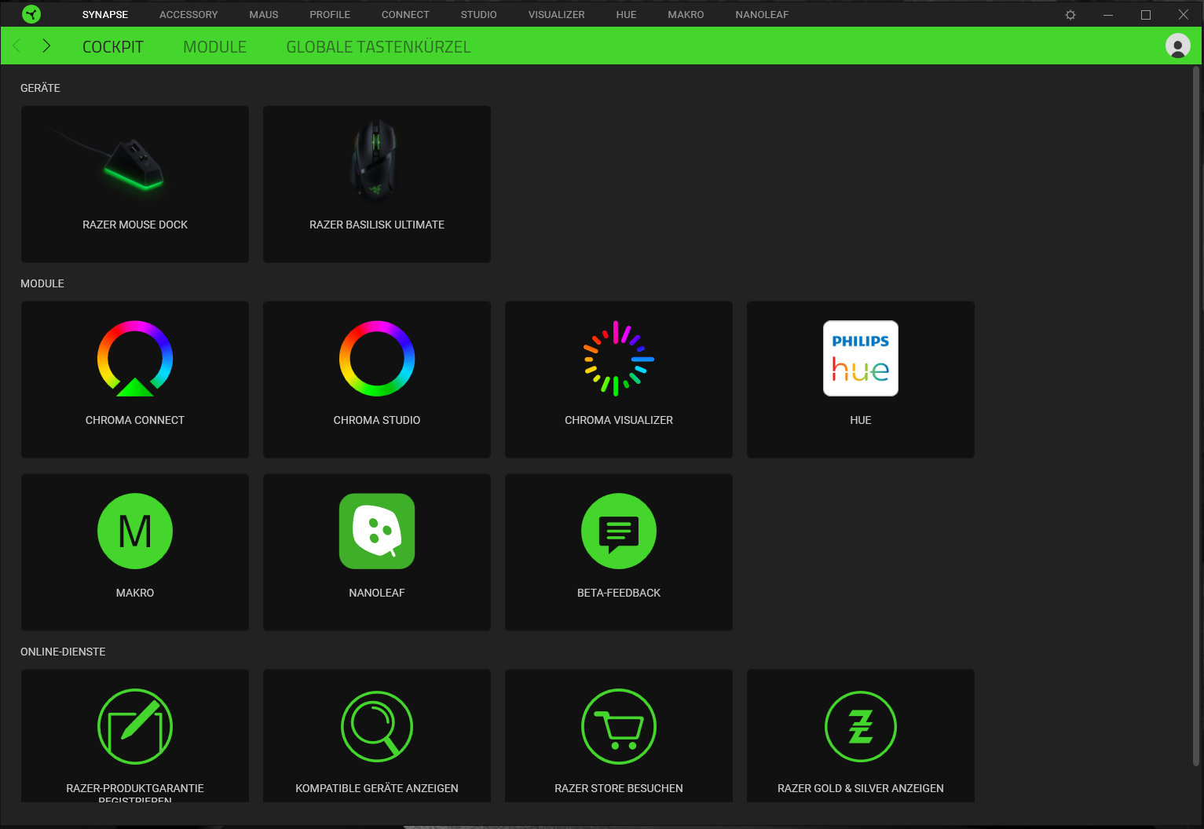
Task: Go back with the left arrow
Action: pos(16,46)
